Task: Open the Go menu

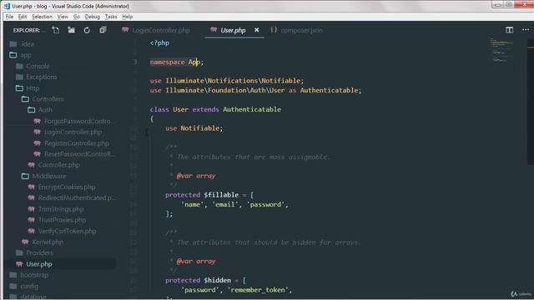Action: (x=76, y=17)
